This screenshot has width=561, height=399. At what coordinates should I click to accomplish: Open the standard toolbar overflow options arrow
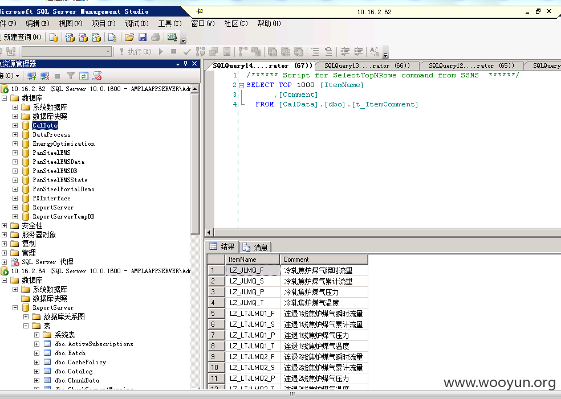tap(183, 39)
